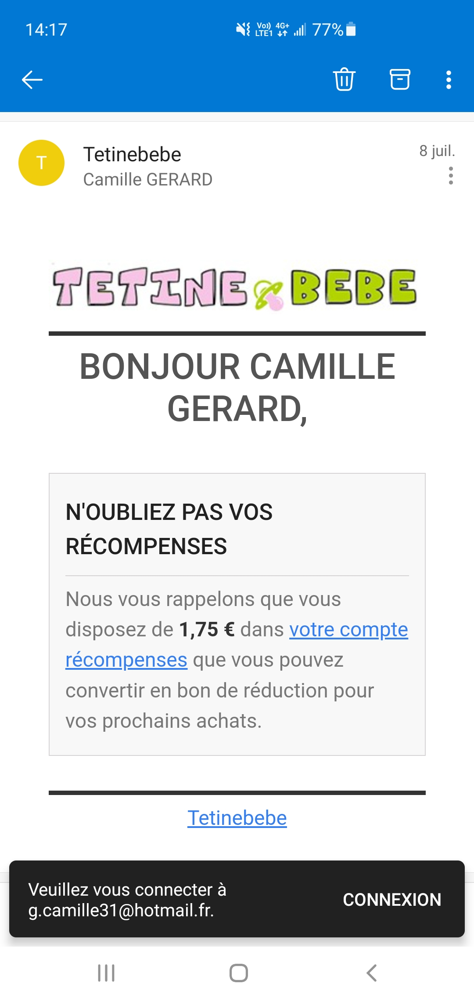
Task: Open the 'votre compte récompenses' link
Action: pyautogui.click(x=348, y=630)
